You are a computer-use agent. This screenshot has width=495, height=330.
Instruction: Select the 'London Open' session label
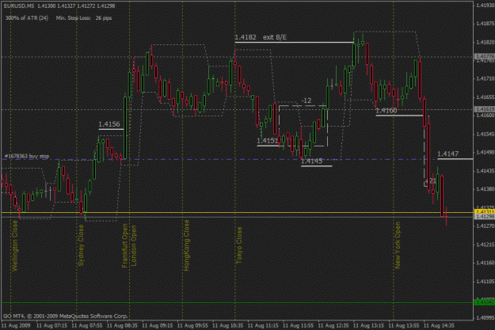[x=134, y=246]
